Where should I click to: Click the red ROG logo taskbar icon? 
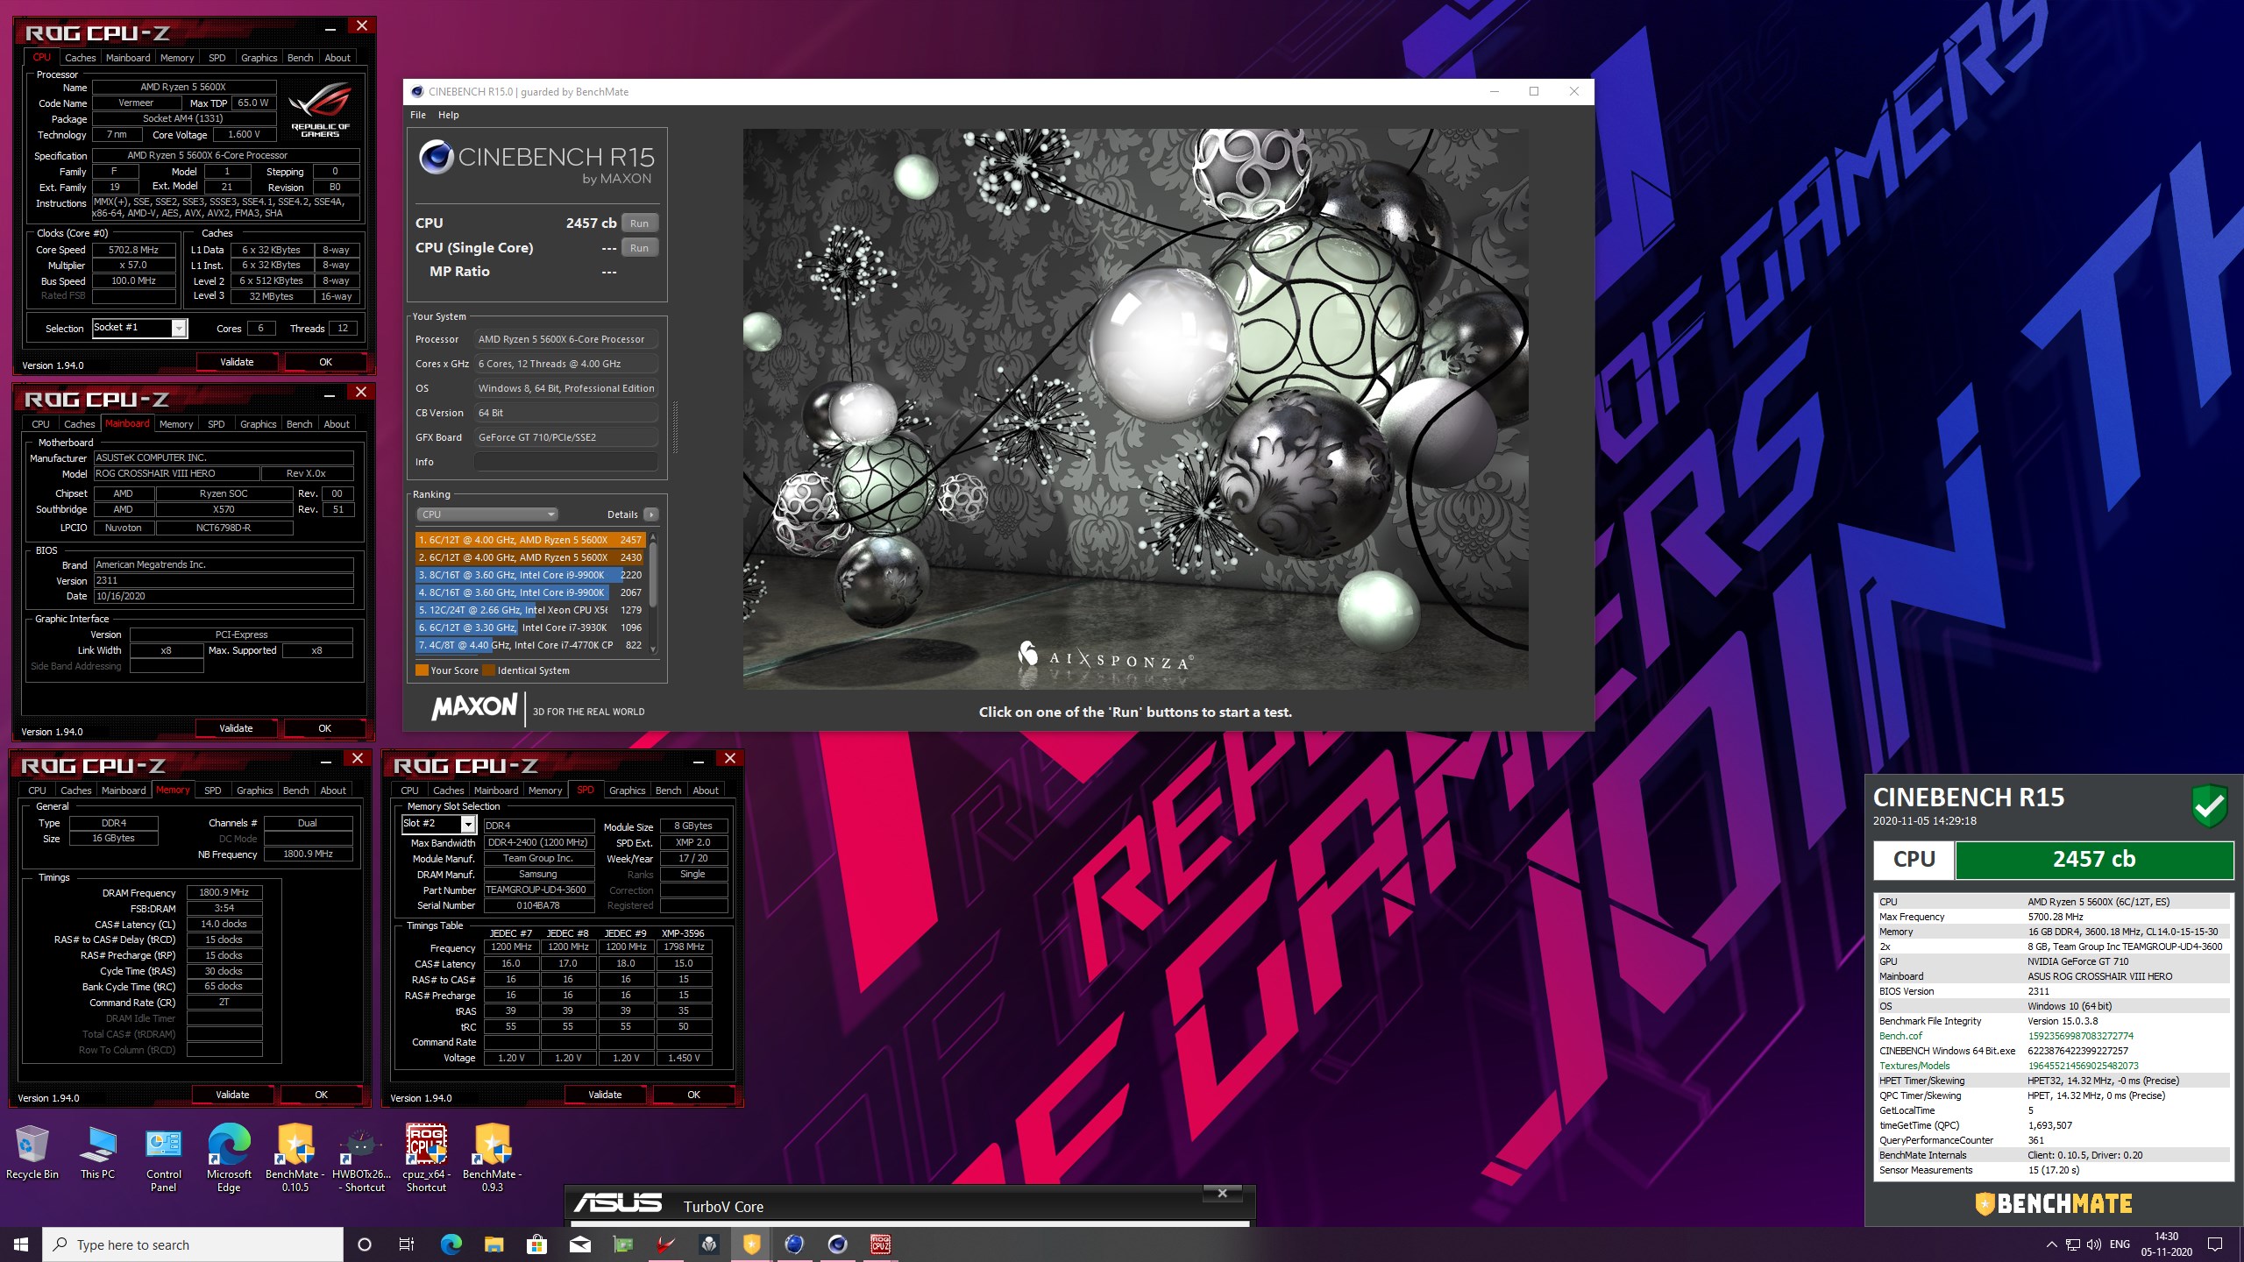665,1244
